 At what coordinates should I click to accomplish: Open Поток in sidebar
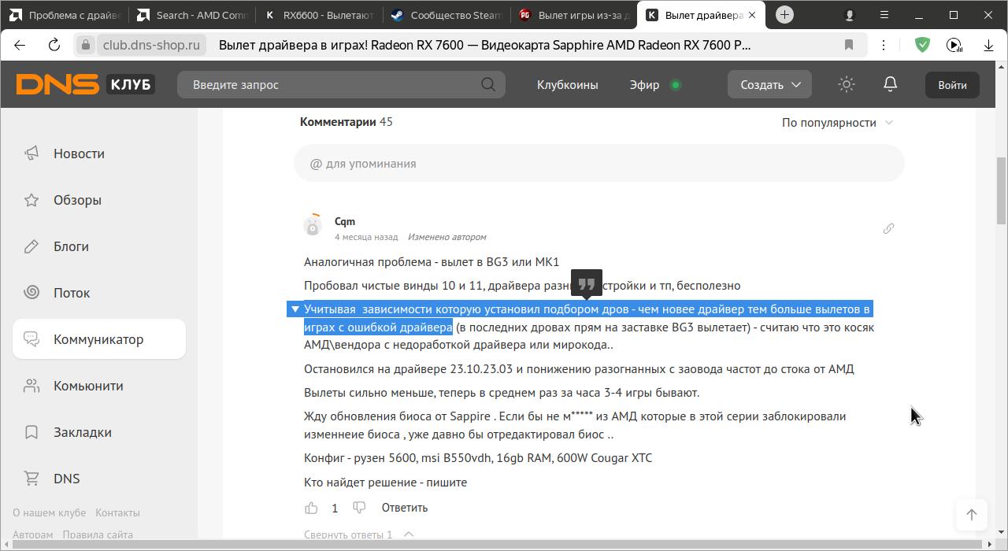99,293
